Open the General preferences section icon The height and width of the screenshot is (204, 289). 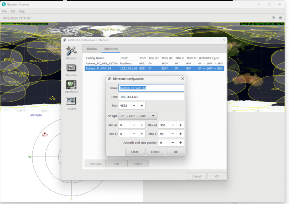pos(71,51)
